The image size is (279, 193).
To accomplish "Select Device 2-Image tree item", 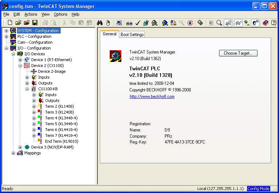I will tap(52, 71).
